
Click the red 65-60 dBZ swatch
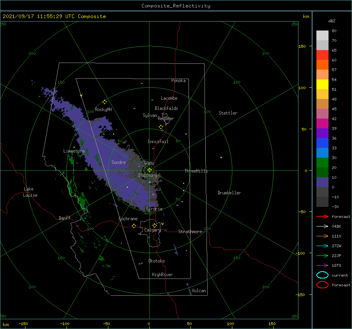pyautogui.click(x=322, y=55)
